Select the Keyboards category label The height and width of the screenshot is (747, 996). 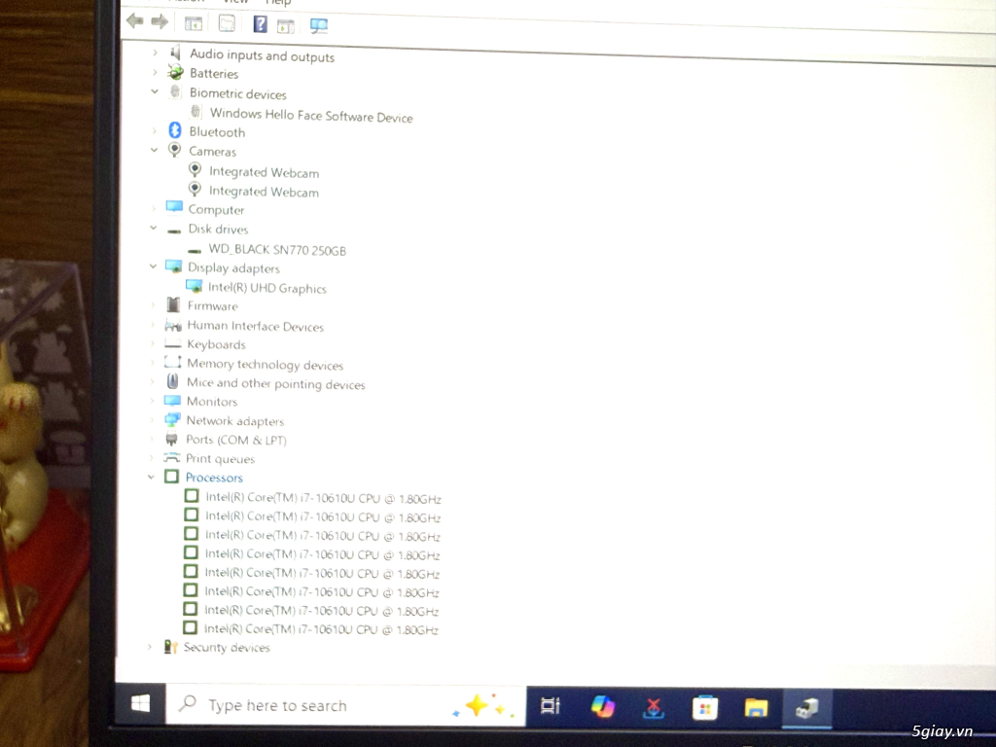217,344
